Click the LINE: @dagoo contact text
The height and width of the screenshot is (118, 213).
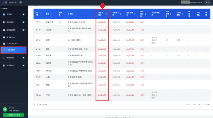(14, 111)
